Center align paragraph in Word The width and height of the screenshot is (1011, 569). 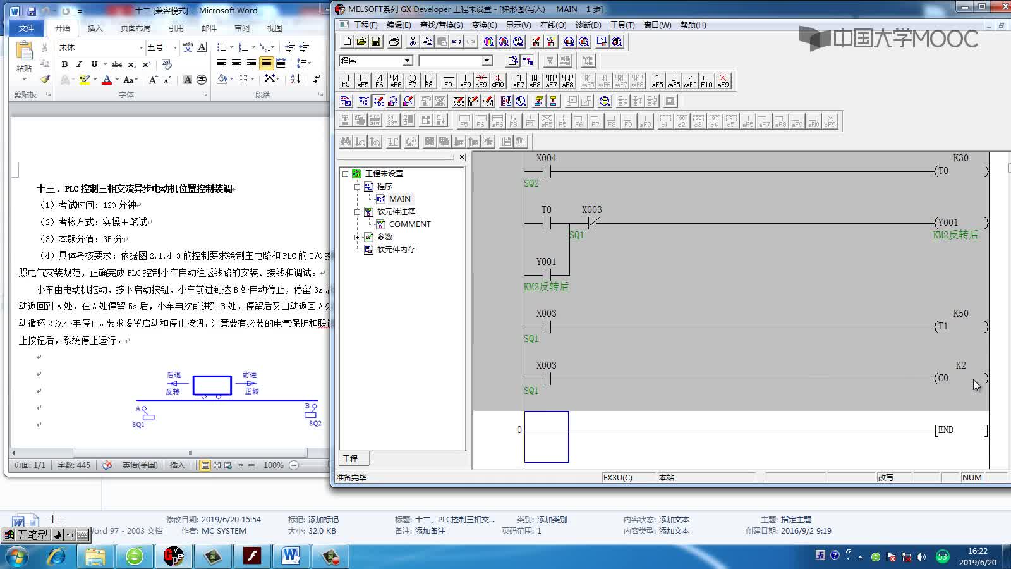(236, 63)
